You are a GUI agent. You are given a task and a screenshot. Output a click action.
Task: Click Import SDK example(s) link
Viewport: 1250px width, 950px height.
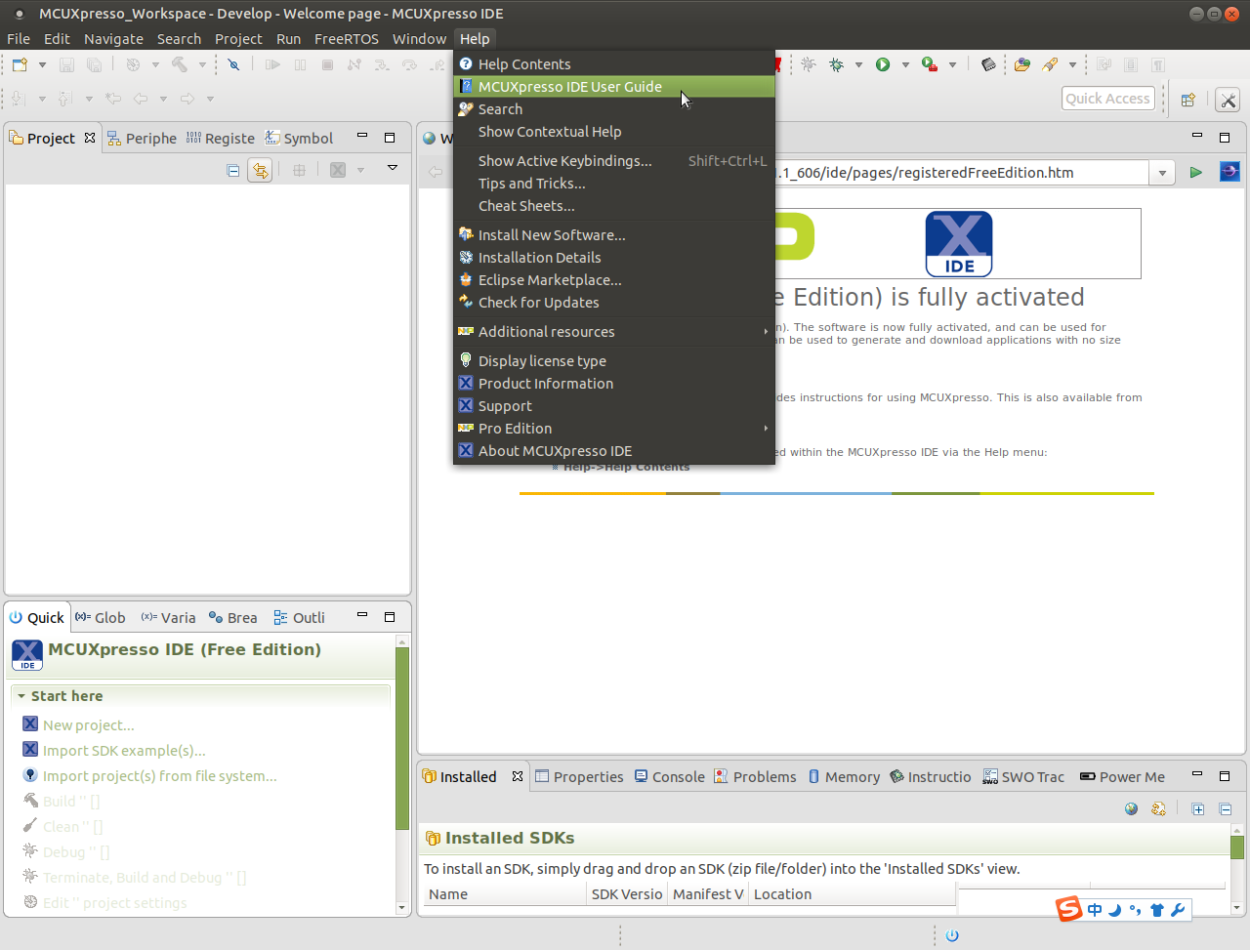(124, 751)
